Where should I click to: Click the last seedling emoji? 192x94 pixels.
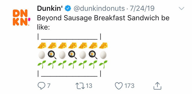(103, 64)
